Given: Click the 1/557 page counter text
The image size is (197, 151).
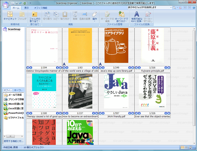Looking at the screenshot, I should tap(116, 113).
